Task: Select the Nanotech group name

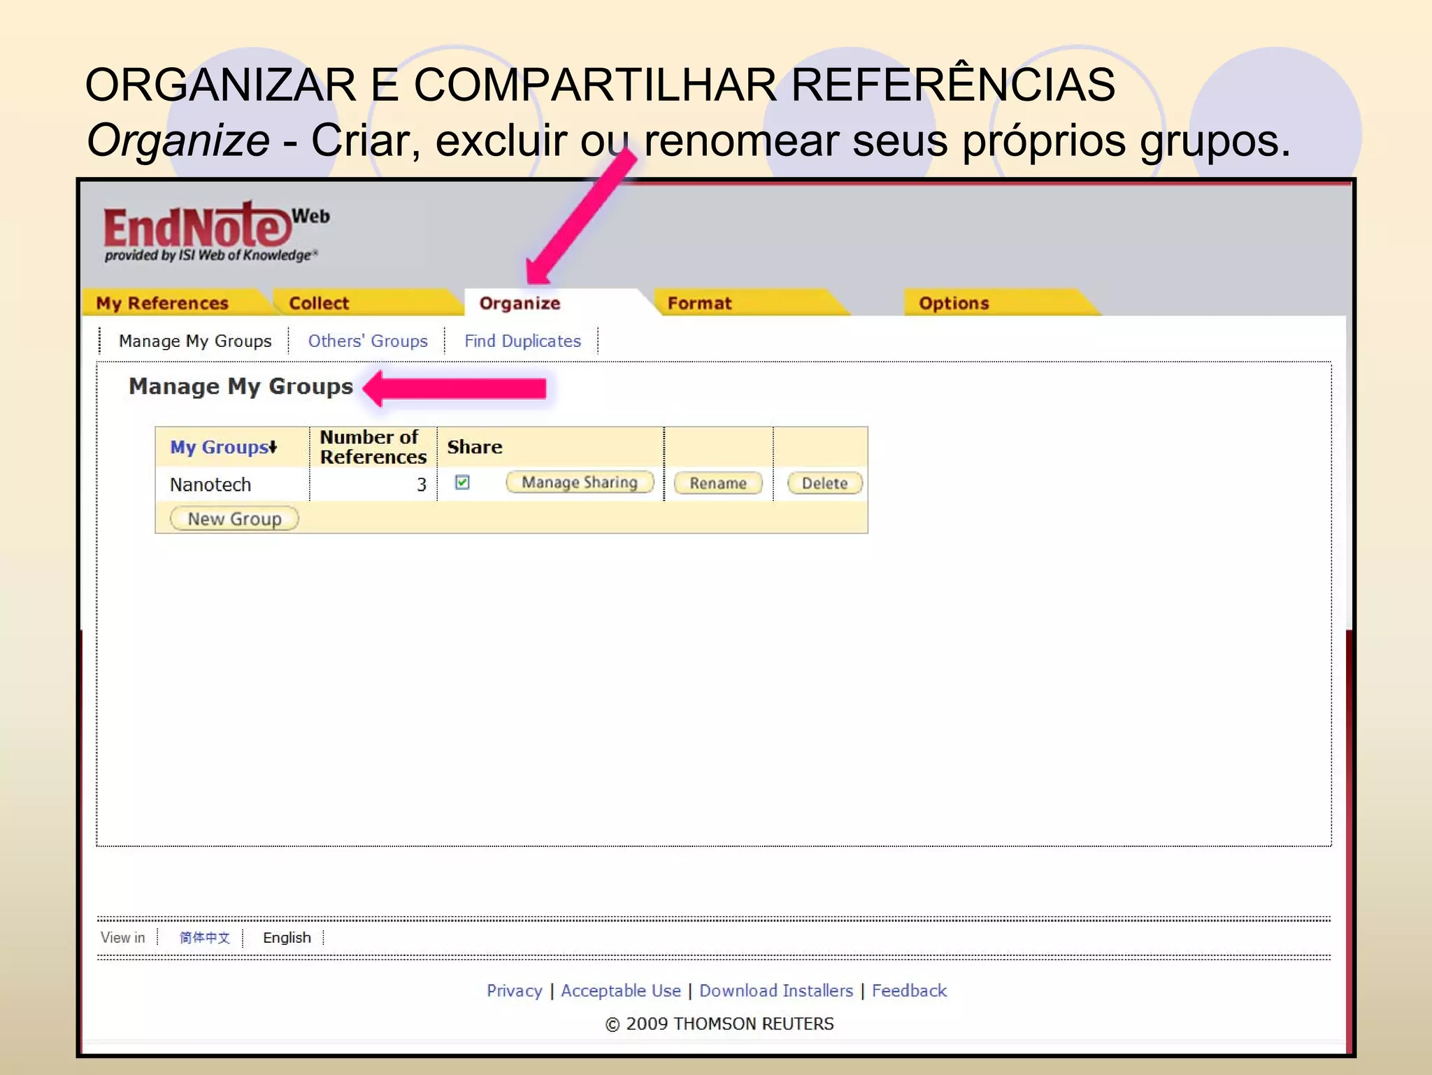Action: (210, 485)
